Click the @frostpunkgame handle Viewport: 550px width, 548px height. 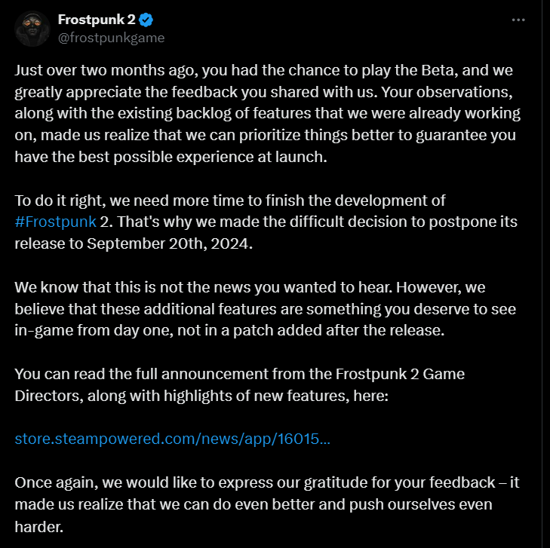coord(111,37)
